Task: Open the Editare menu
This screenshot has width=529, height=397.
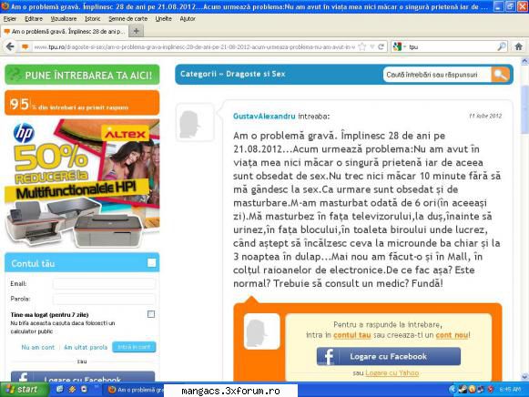Action: (x=34, y=19)
